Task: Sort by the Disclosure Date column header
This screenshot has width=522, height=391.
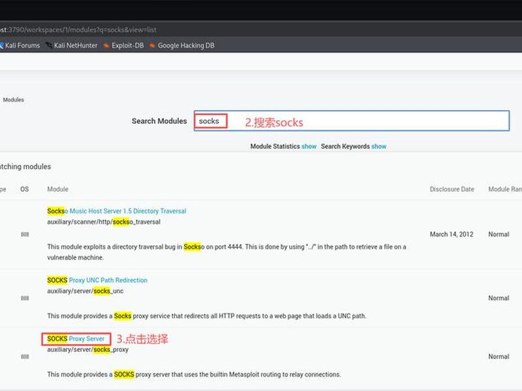Action: (x=452, y=189)
